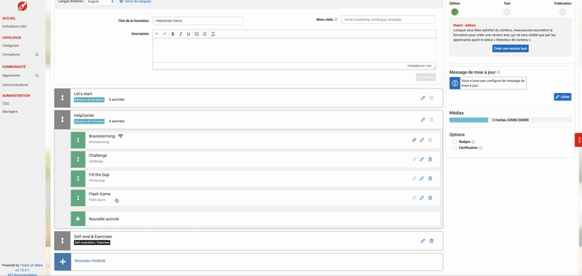Click the Self-eval & Exercises reorder handle
This screenshot has width=582, height=276.
(x=63, y=241)
